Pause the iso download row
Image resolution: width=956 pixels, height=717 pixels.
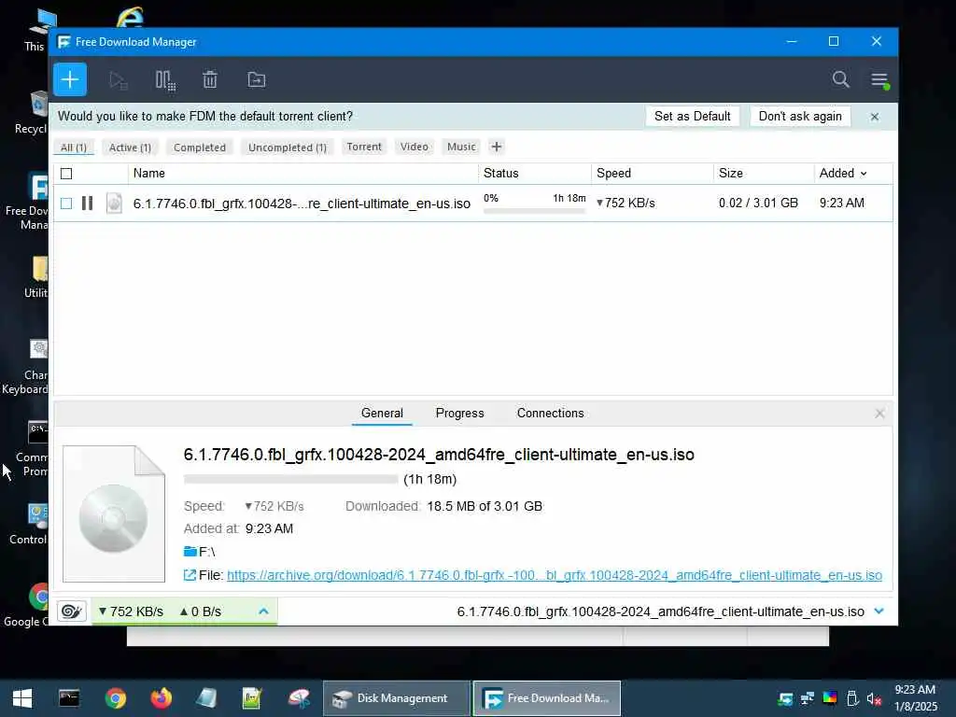point(87,203)
